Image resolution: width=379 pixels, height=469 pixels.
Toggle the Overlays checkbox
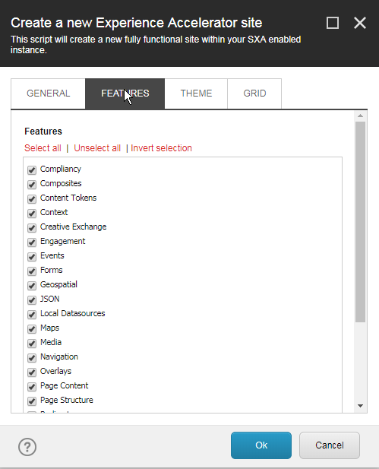[32, 372]
